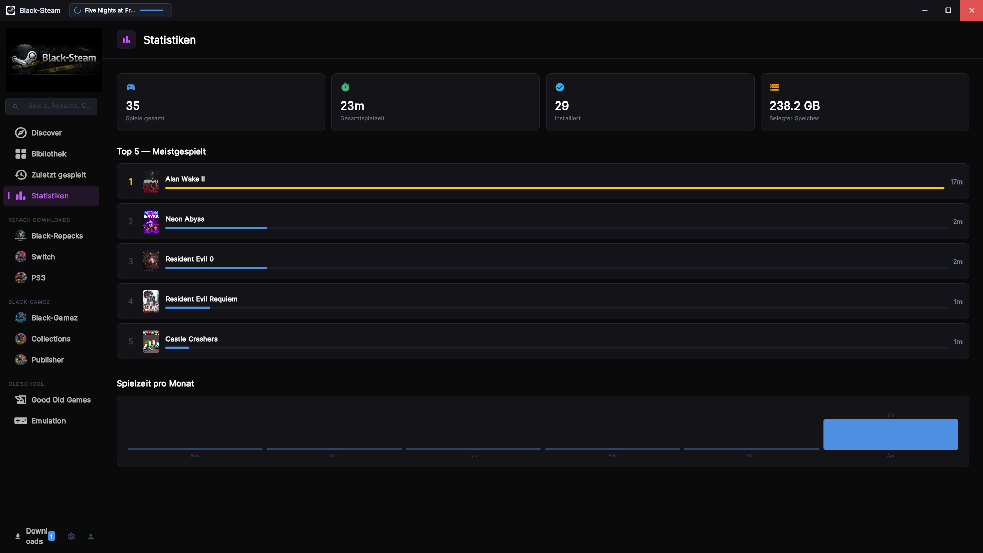Click the 238.2 GB storage value
The width and height of the screenshot is (983, 553).
794,106
